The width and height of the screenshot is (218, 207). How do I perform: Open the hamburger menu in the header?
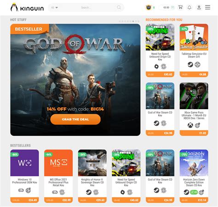point(208,7)
